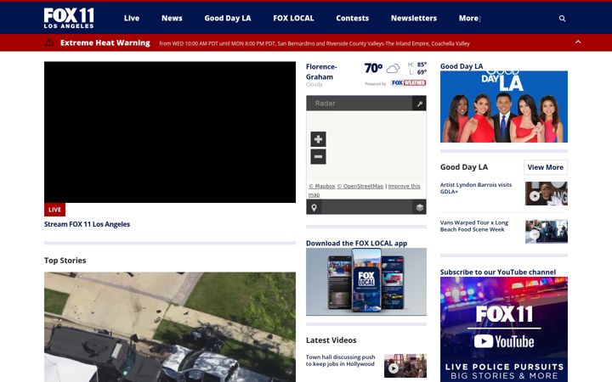Play the Vans Warped Tour video thumbnail
The image size is (612, 382).
(x=546, y=232)
